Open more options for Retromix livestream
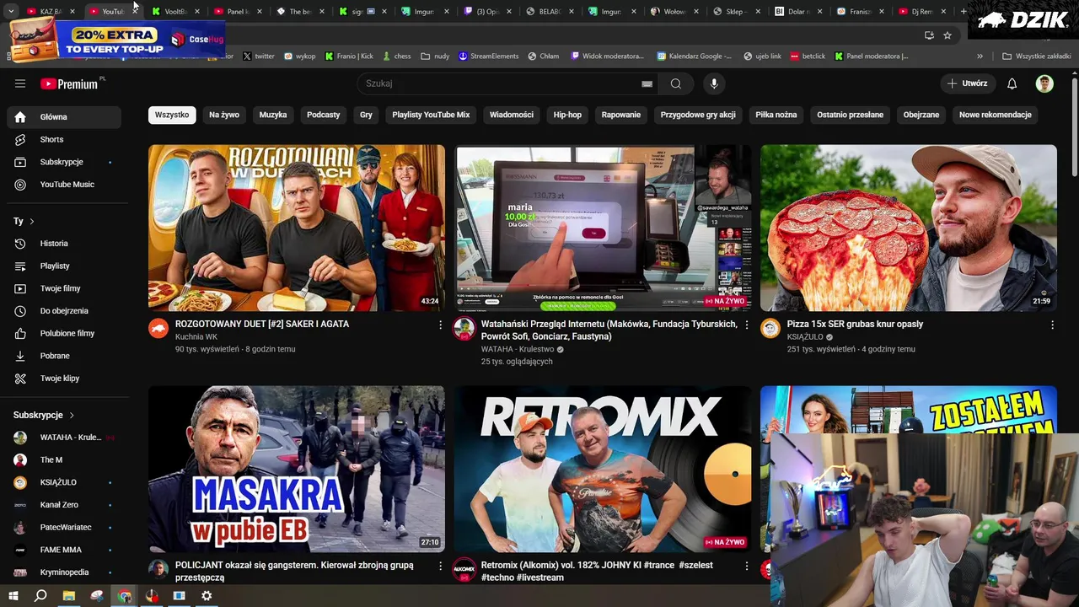 [x=746, y=566]
